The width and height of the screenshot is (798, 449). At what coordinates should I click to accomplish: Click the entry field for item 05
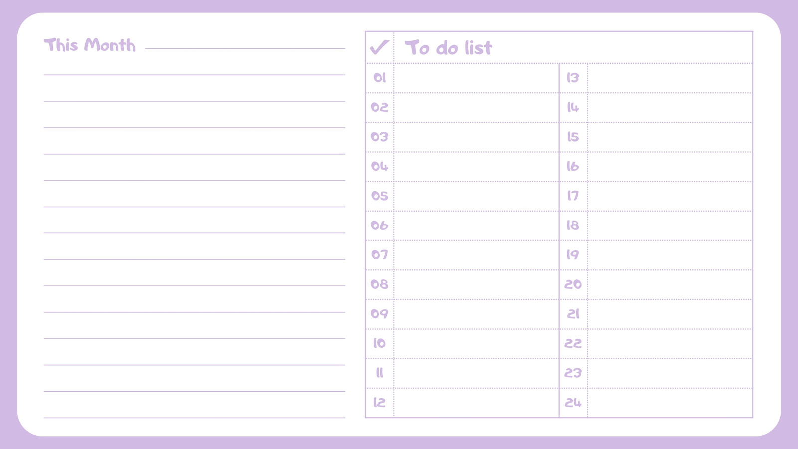click(x=476, y=196)
